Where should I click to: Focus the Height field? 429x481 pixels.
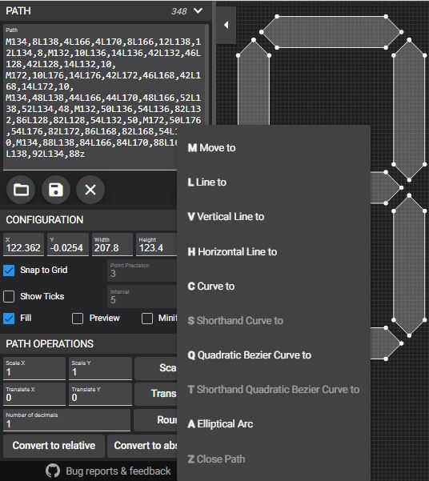click(x=157, y=244)
